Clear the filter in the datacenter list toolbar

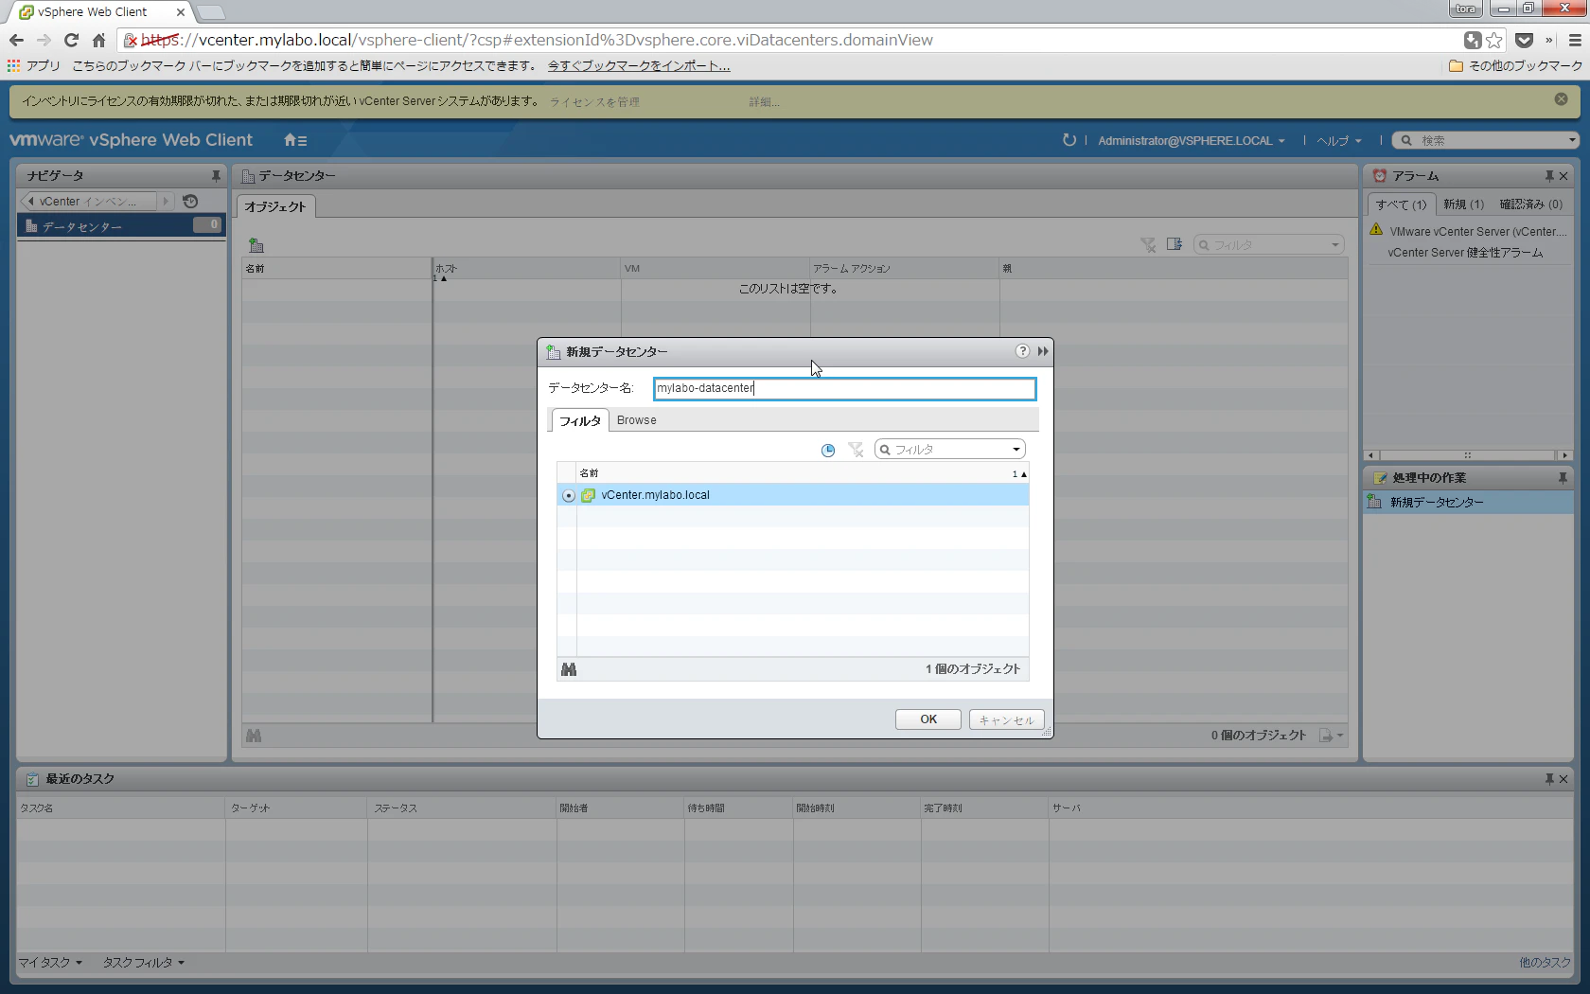click(1148, 245)
